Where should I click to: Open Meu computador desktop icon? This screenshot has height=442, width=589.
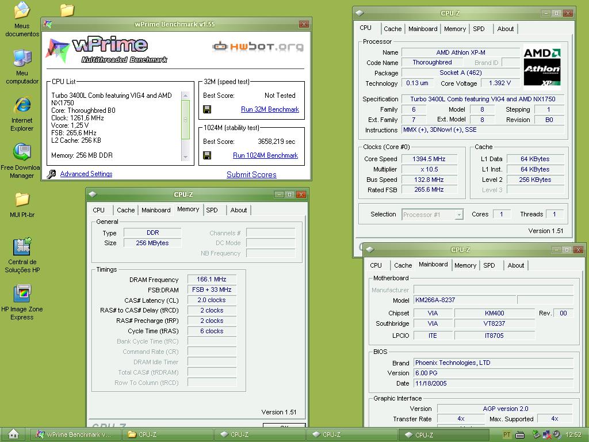click(x=22, y=67)
